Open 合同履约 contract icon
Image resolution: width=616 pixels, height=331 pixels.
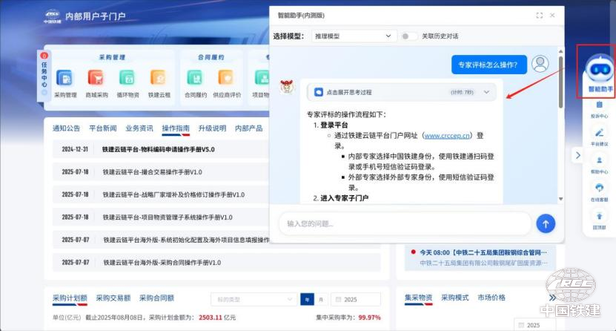[195, 78]
